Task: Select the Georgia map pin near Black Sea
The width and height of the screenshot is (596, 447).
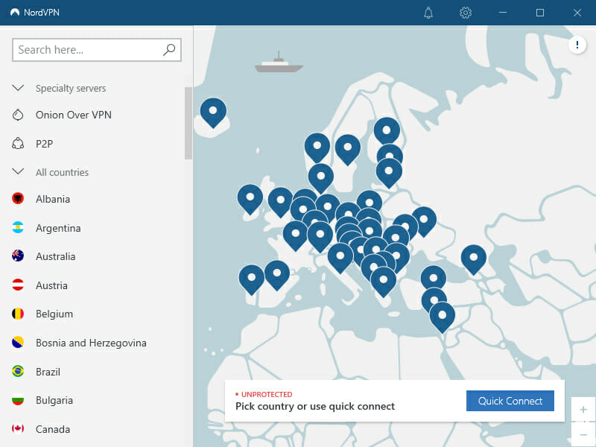Action: 474,259
